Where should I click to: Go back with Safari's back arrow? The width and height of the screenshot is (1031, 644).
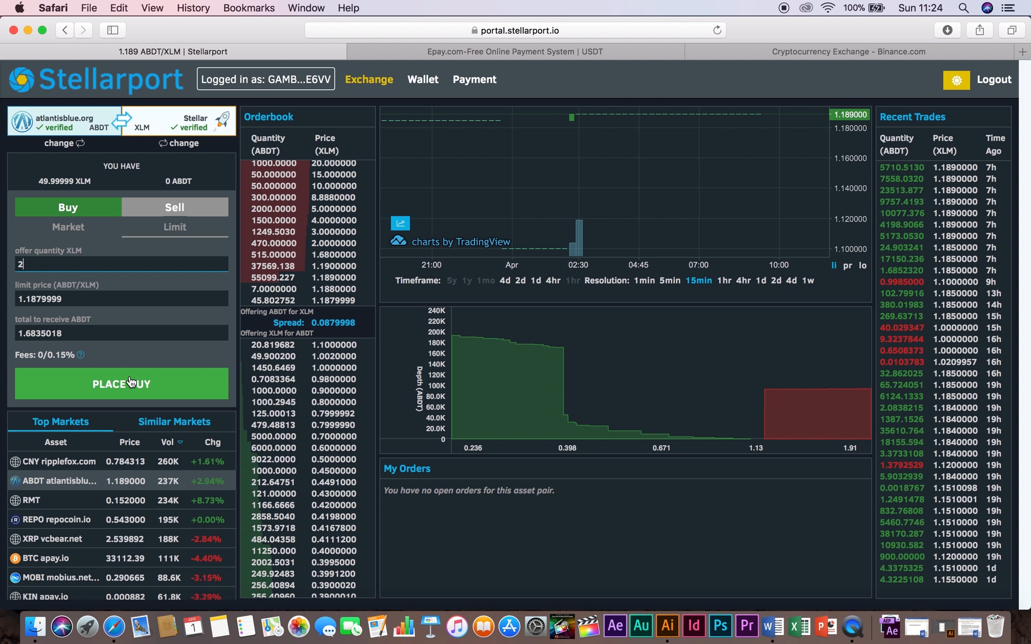coord(65,30)
